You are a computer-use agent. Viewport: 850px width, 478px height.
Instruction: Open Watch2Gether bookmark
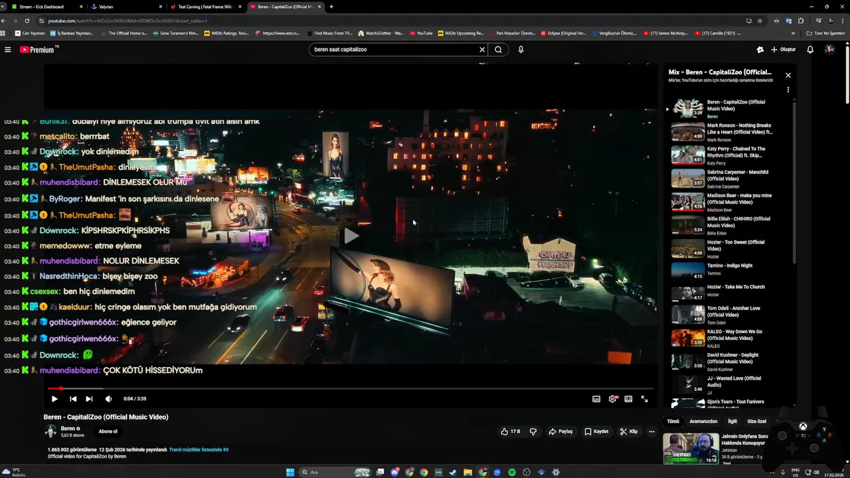tap(381, 33)
